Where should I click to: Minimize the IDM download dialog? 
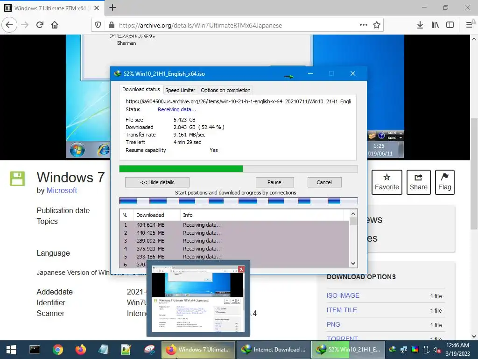coord(310,73)
